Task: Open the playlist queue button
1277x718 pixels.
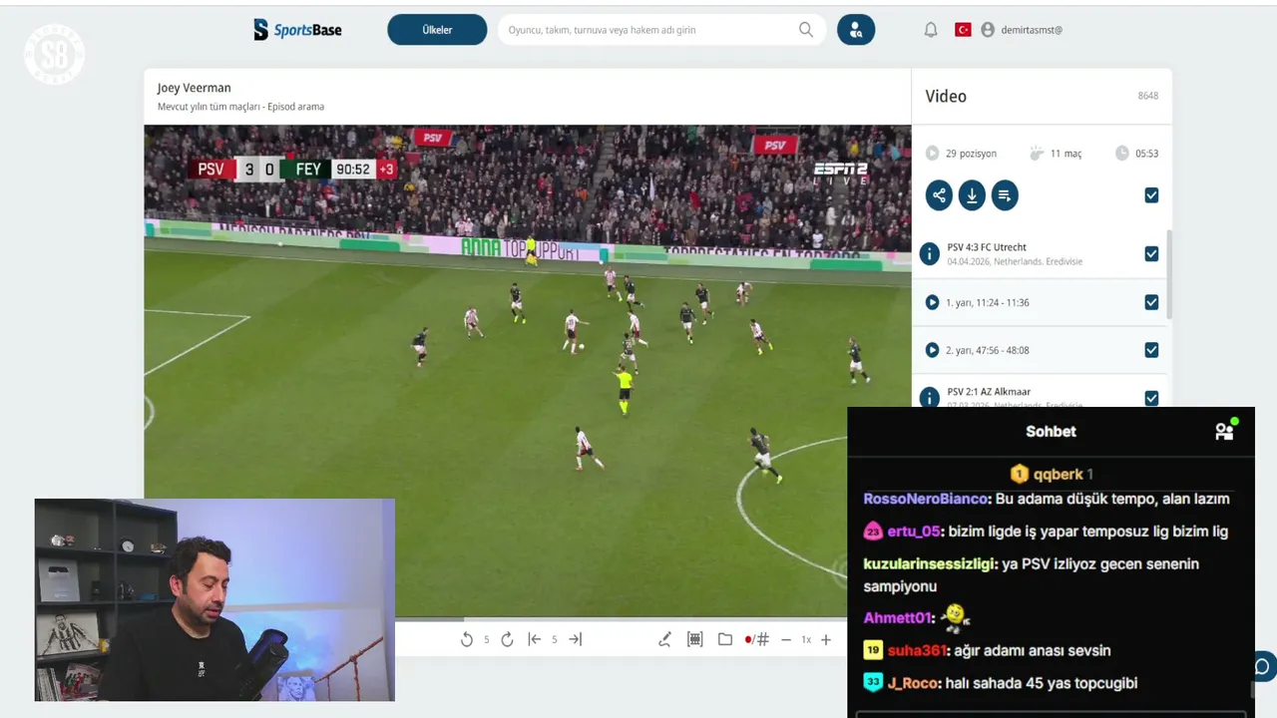Action: coord(1005,195)
